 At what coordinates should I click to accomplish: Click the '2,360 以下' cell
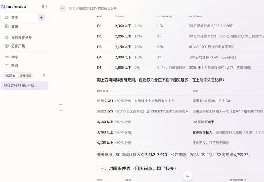click(x=123, y=26)
